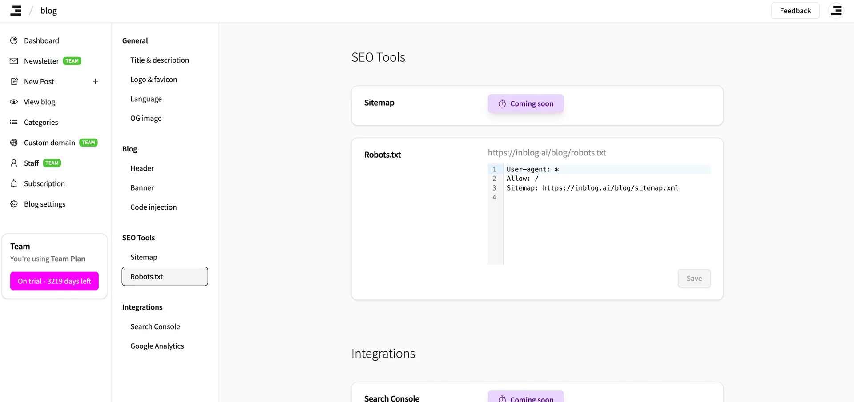
Task: Open Blog settings via the gear icon
Action: click(x=14, y=204)
